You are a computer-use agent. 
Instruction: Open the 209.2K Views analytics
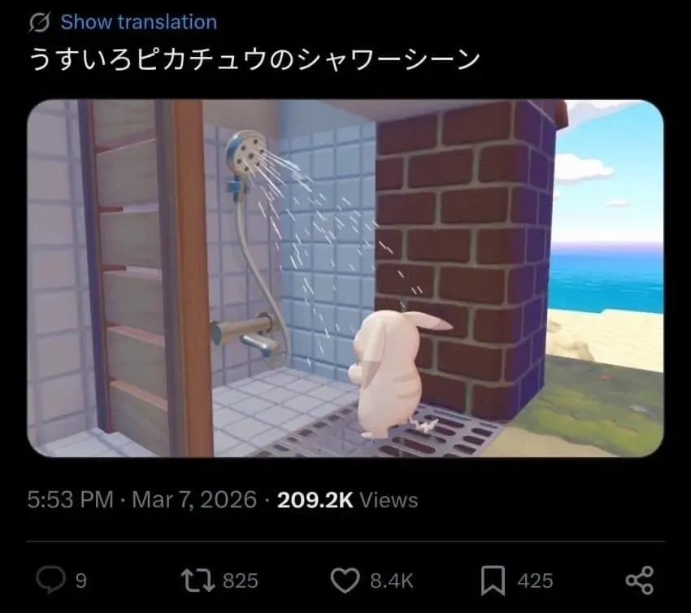click(x=347, y=500)
